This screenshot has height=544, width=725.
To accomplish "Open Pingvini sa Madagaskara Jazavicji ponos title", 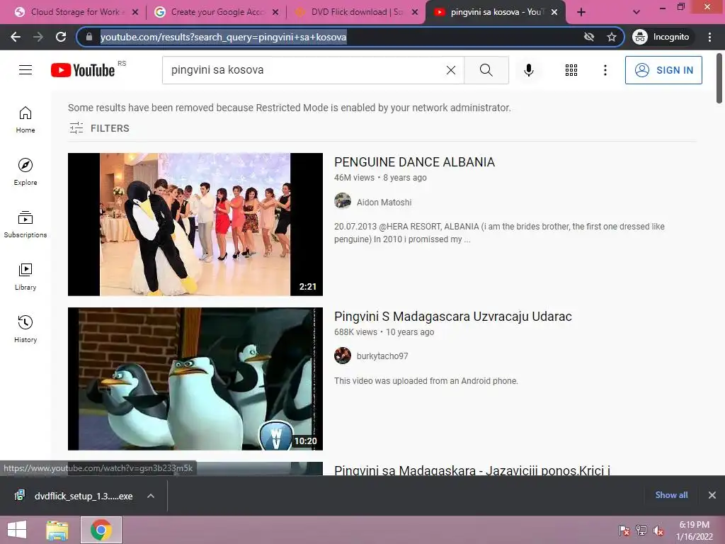I will tap(472, 470).
